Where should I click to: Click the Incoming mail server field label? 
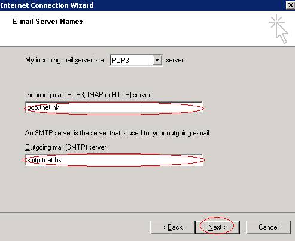pyautogui.click(x=89, y=95)
